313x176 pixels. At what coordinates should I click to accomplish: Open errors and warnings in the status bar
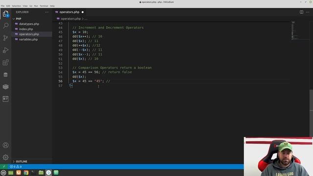(16, 166)
